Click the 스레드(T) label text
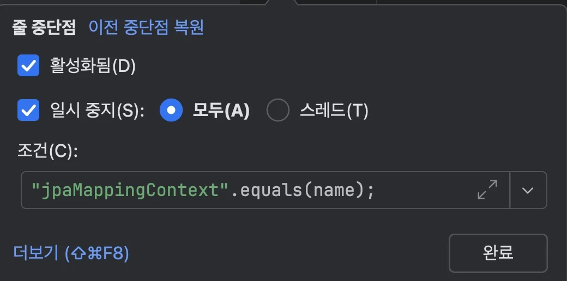The width and height of the screenshot is (567, 281). point(334,111)
